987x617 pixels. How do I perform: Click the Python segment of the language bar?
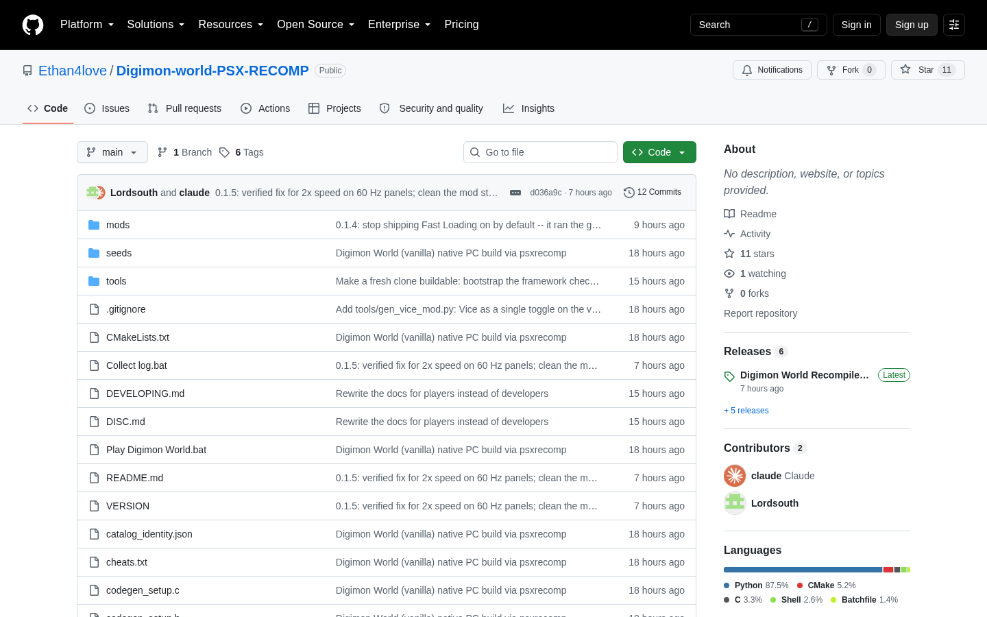pos(803,570)
